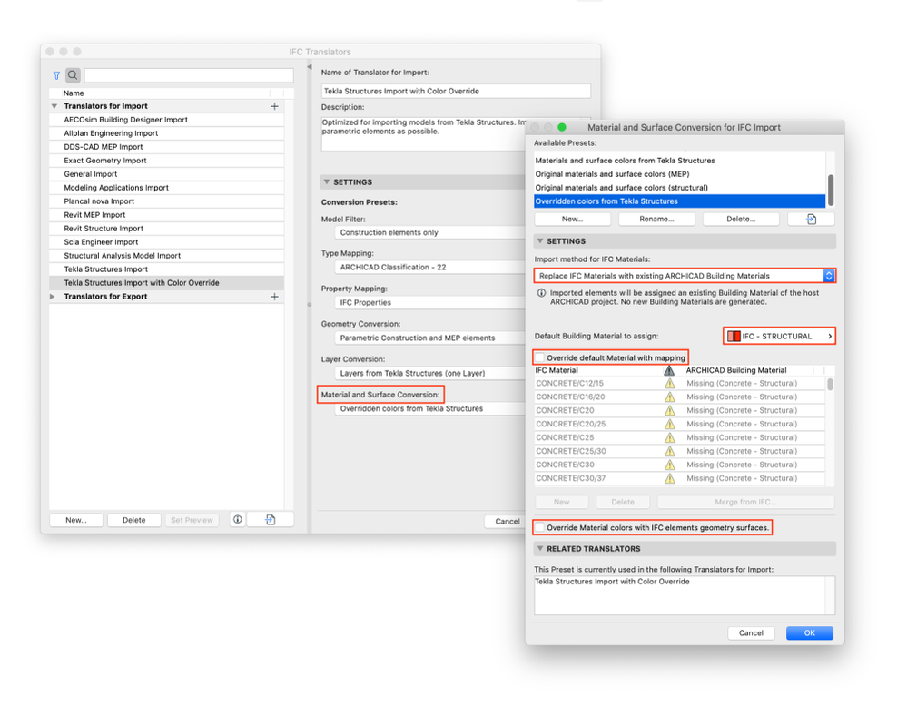
Task: Select Exact Geometry Import translator
Action: pyautogui.click(x=166, y=161)
